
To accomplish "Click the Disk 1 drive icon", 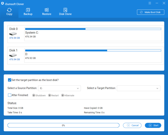I will coord(13,55).
